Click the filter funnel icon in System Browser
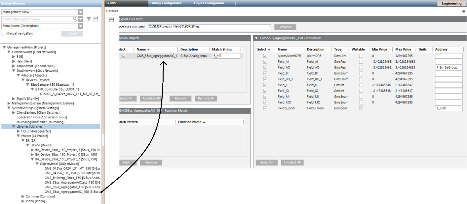This screenshot has height=204, width=467. pos(89,19)
